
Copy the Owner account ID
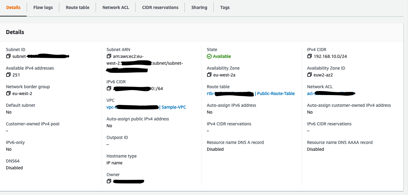109,181
